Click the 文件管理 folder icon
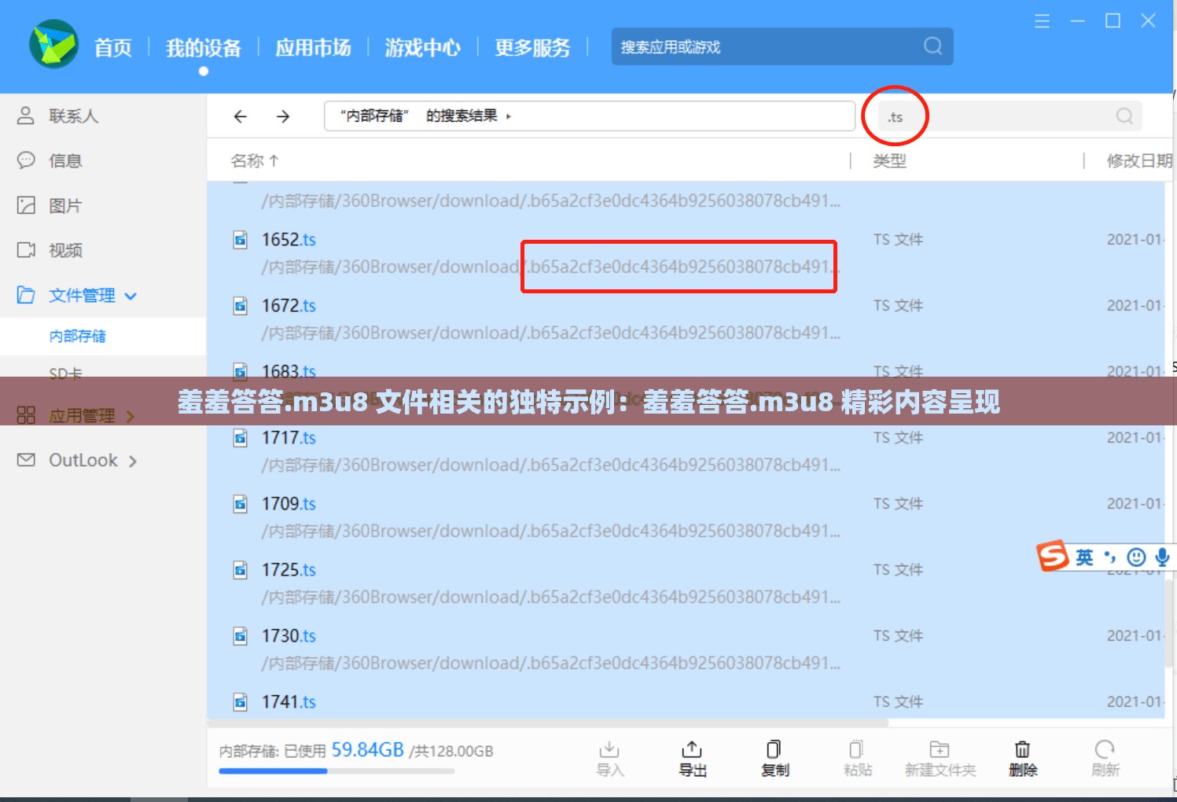The width and height of the screenshot is (1177, 802). pos(26,295)
